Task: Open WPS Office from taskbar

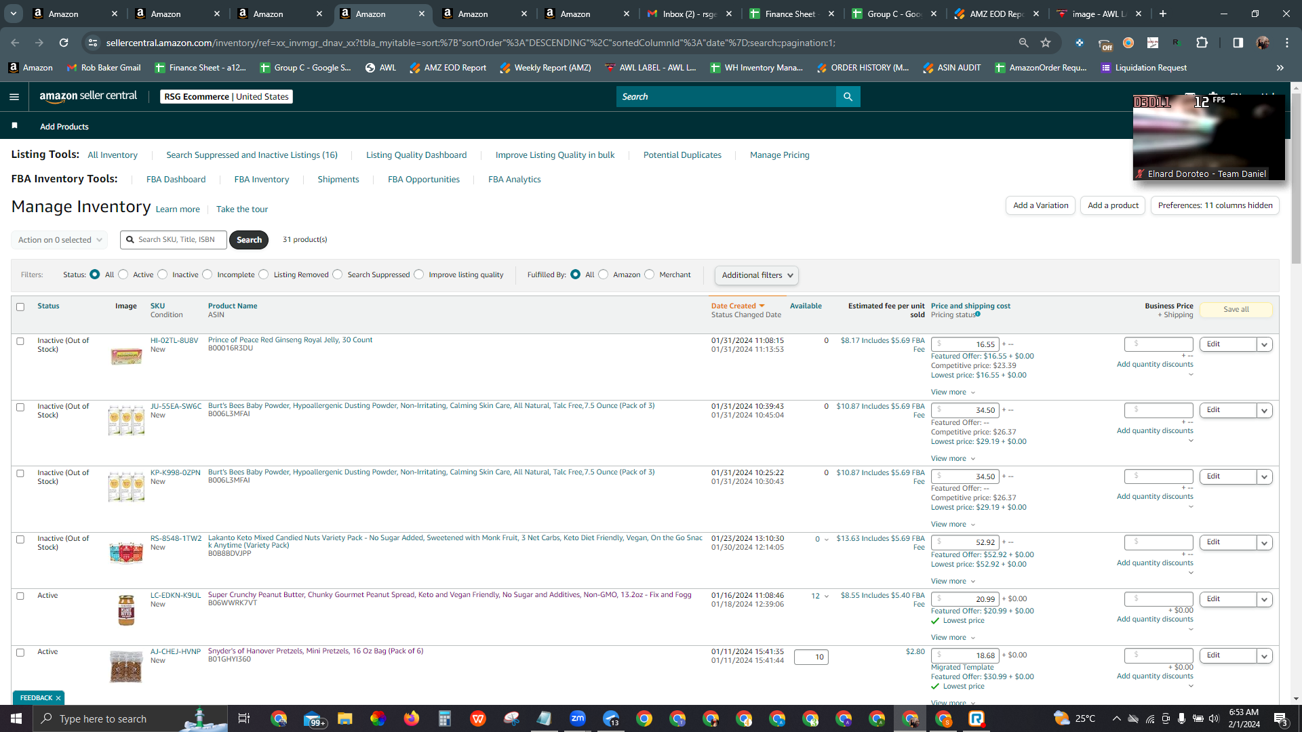Action: [x=478, y=718]
